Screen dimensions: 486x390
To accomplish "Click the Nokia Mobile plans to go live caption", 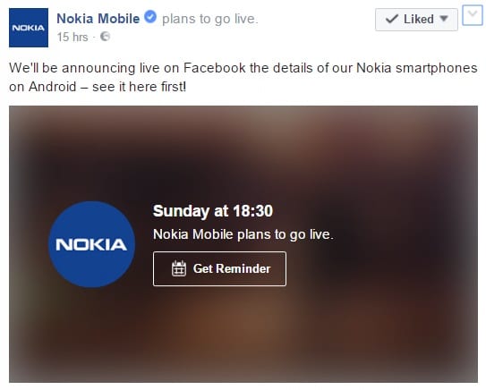I will point(243,234).
